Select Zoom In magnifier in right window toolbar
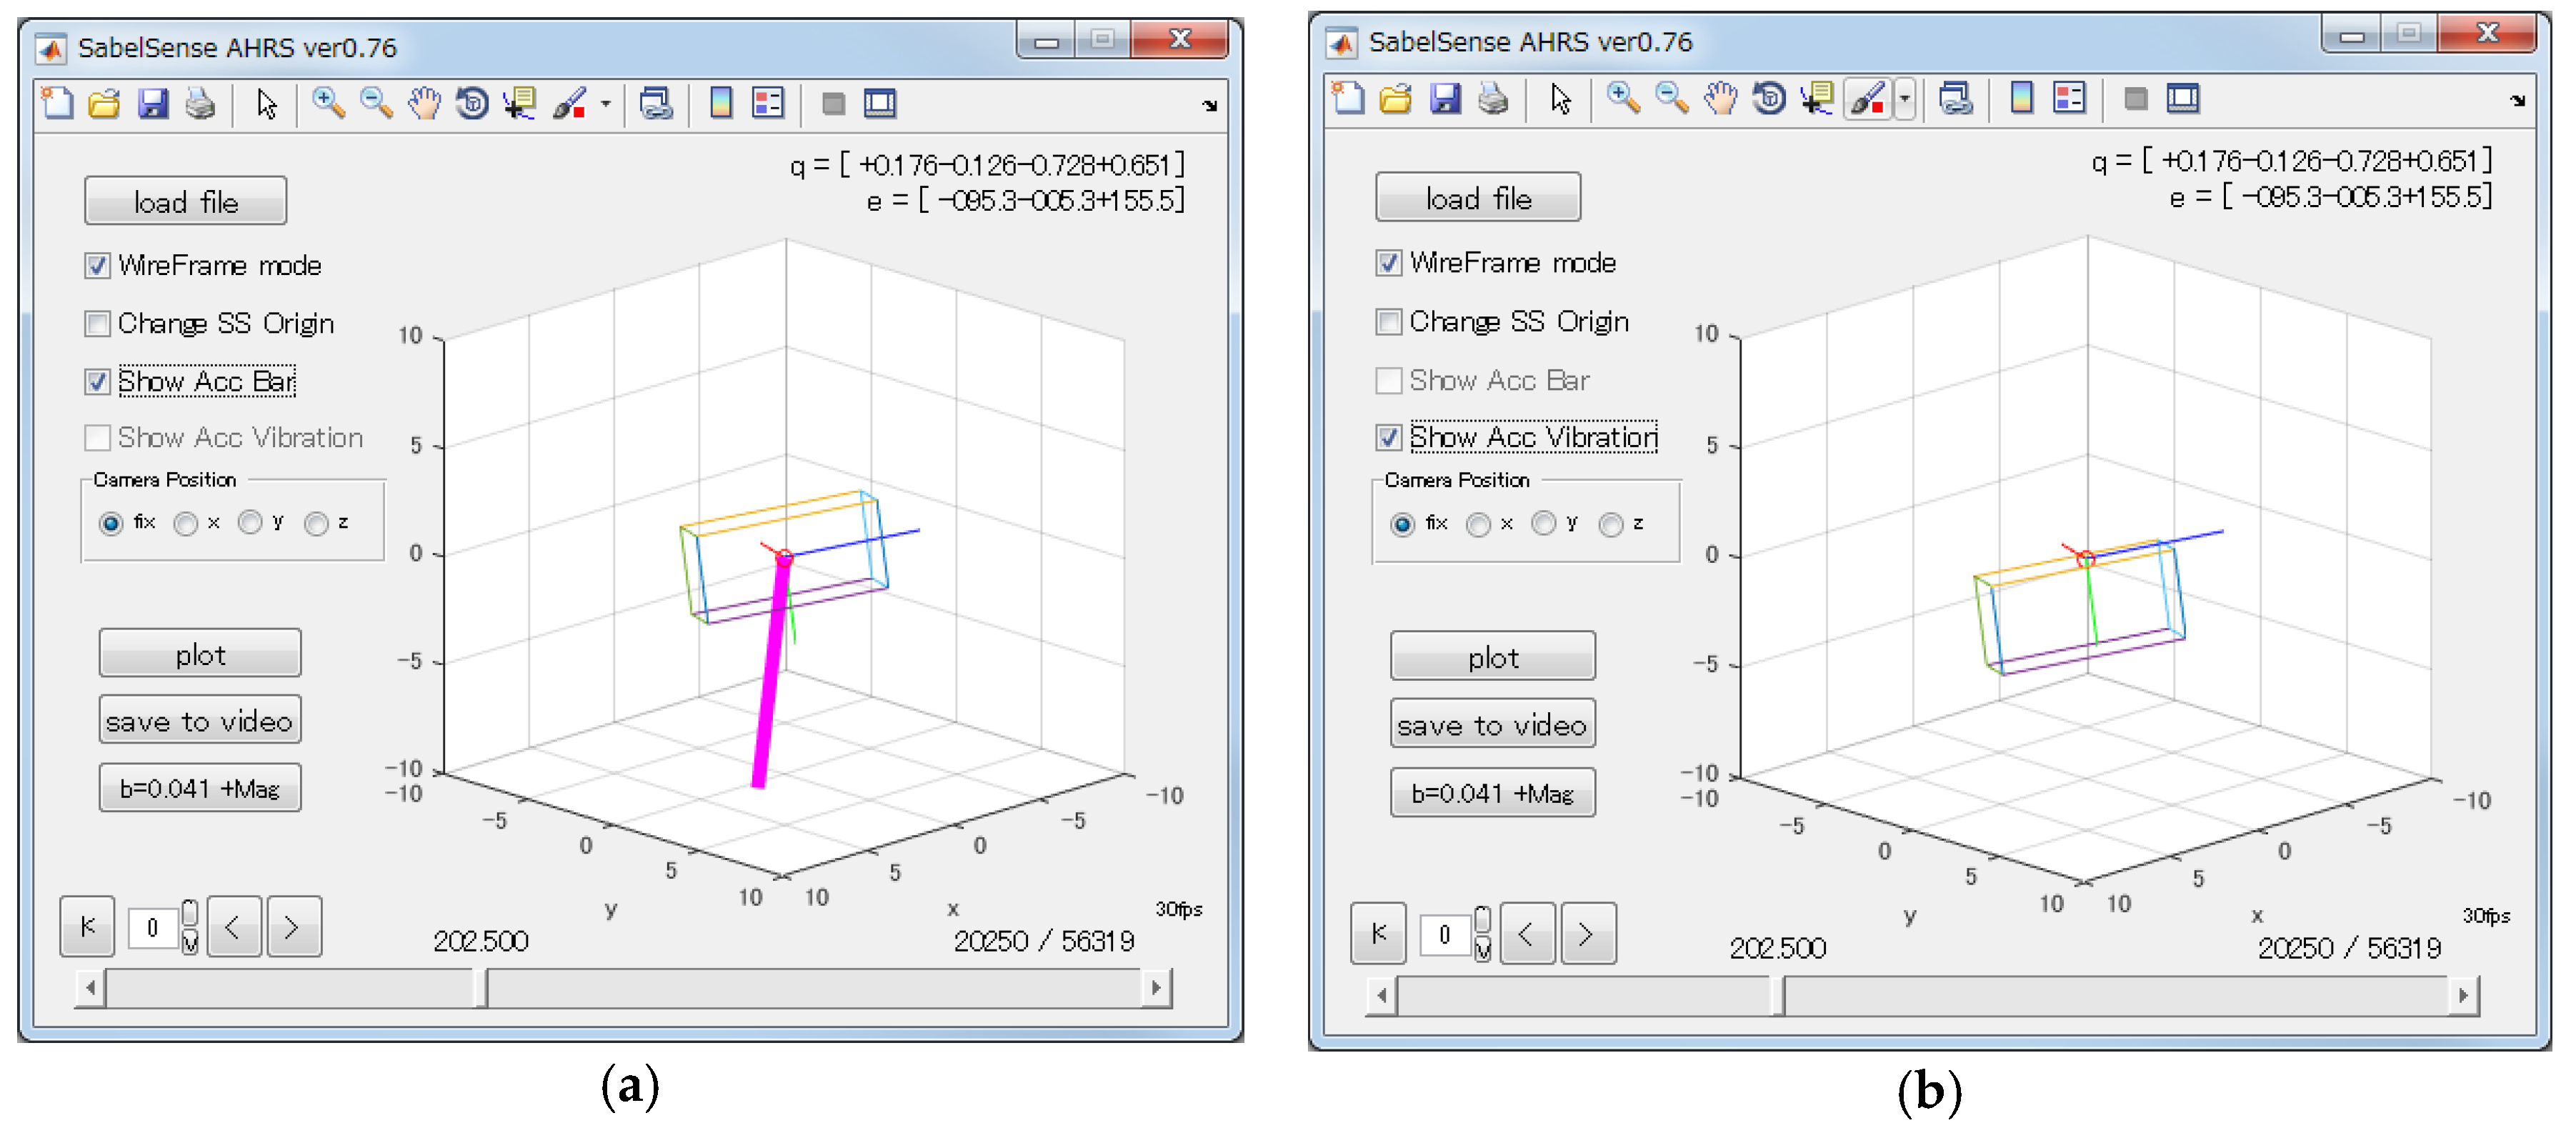 coord(1622,98)
